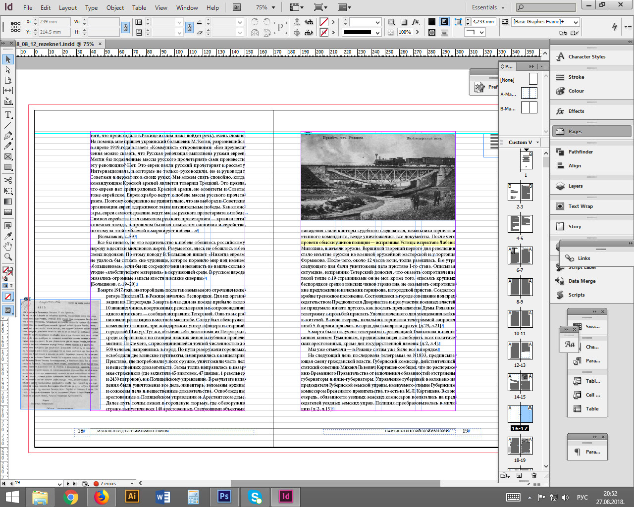This screenshot has width=634, height=507.
Task: Click the stroke color swatch in control bar
Action: 324,32
